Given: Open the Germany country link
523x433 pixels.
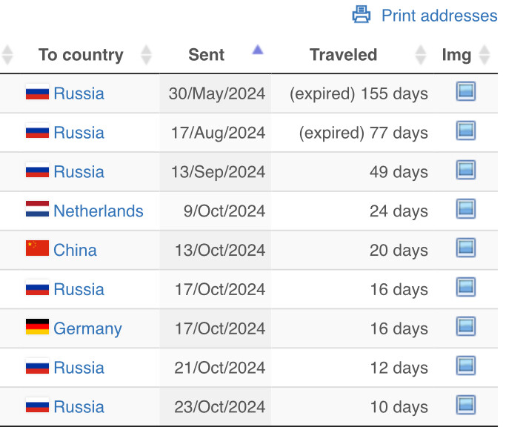Looking at the screenshot, I should pos(87,329).
